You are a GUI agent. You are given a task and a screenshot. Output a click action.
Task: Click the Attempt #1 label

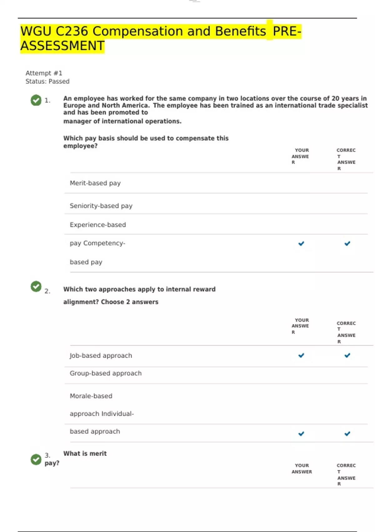(x=44, y=73)
